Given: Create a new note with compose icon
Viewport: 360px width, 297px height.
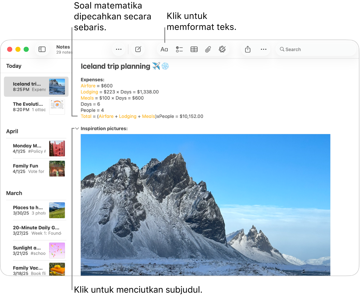Looking at the screenshot, I should coord(138,49).
